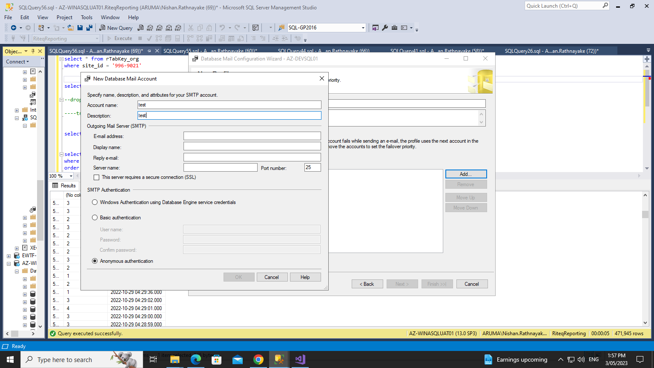This screenshot has width=654, height=368.
Task: Click the Undo arrow icon
Action: (x=222, y=28)
